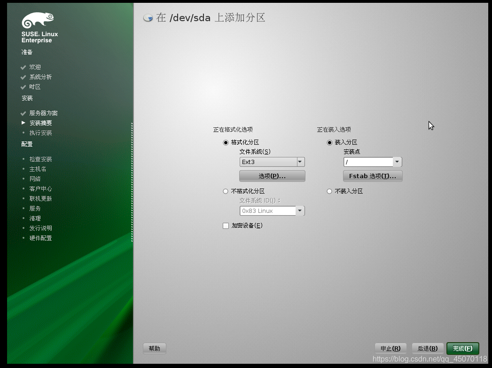Finish with the 完成(F) button
The image size is (492, 368).
coord(463,348)
